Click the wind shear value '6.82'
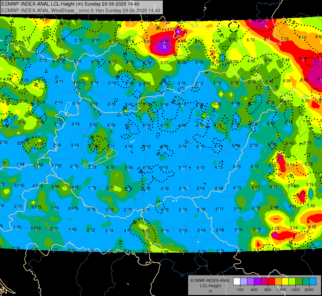 coord(304,80)
